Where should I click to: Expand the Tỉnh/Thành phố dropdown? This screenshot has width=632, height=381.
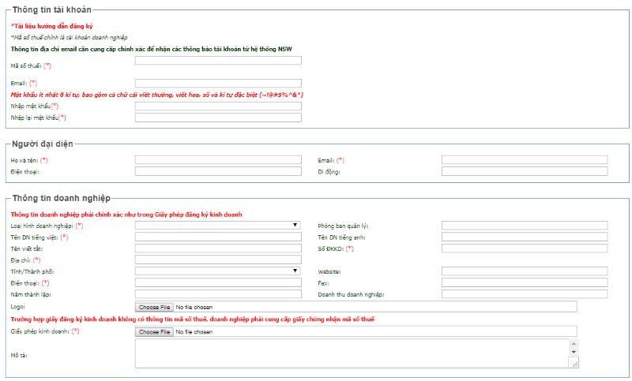tap(218, 271)
